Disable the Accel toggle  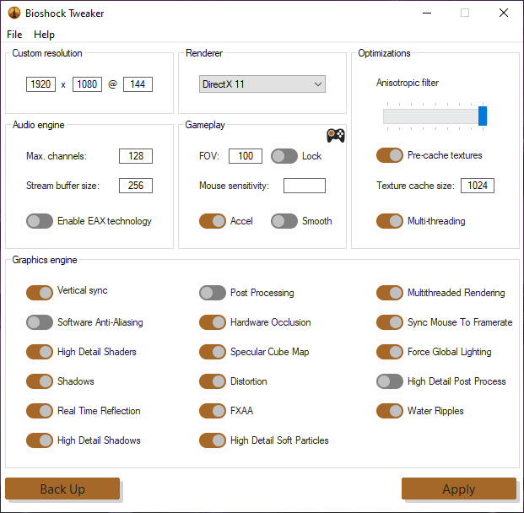pyautogui.click(x=213, y=221)
